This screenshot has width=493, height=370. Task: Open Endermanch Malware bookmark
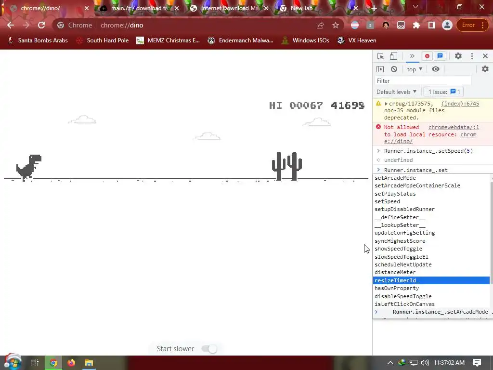[241, 40]
